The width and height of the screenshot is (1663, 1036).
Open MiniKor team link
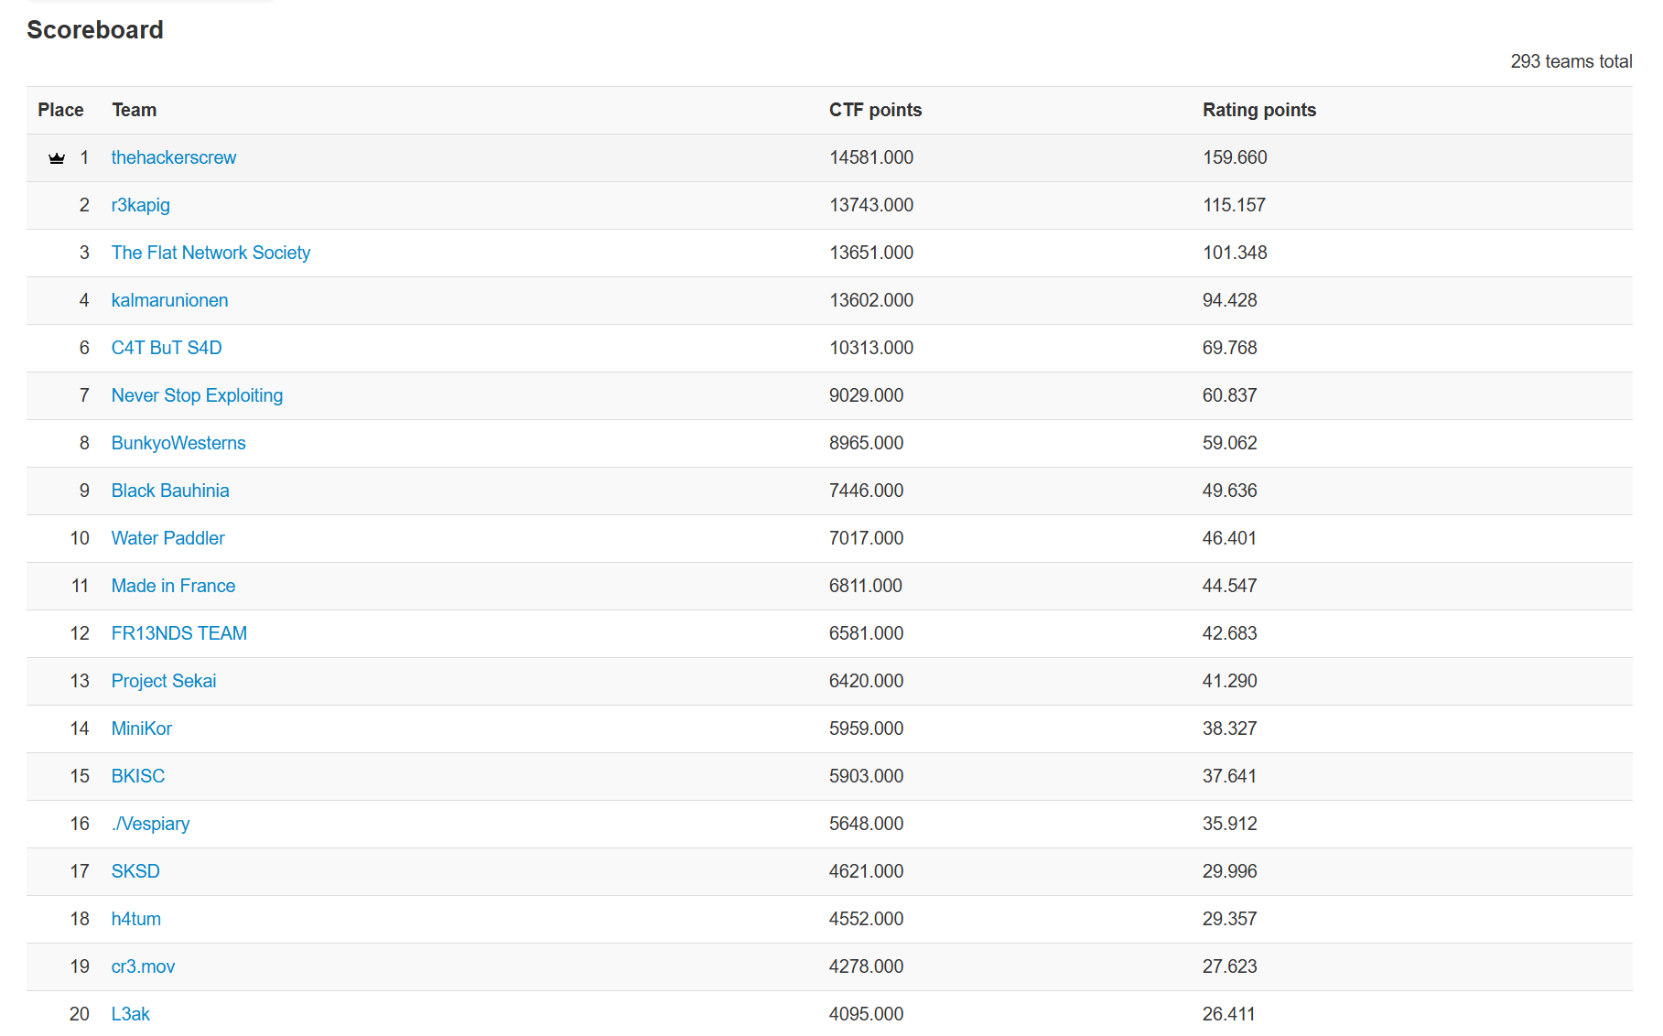coord(141,728)
